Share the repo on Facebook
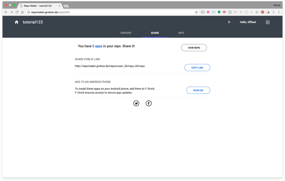 (x=149, y=103)
